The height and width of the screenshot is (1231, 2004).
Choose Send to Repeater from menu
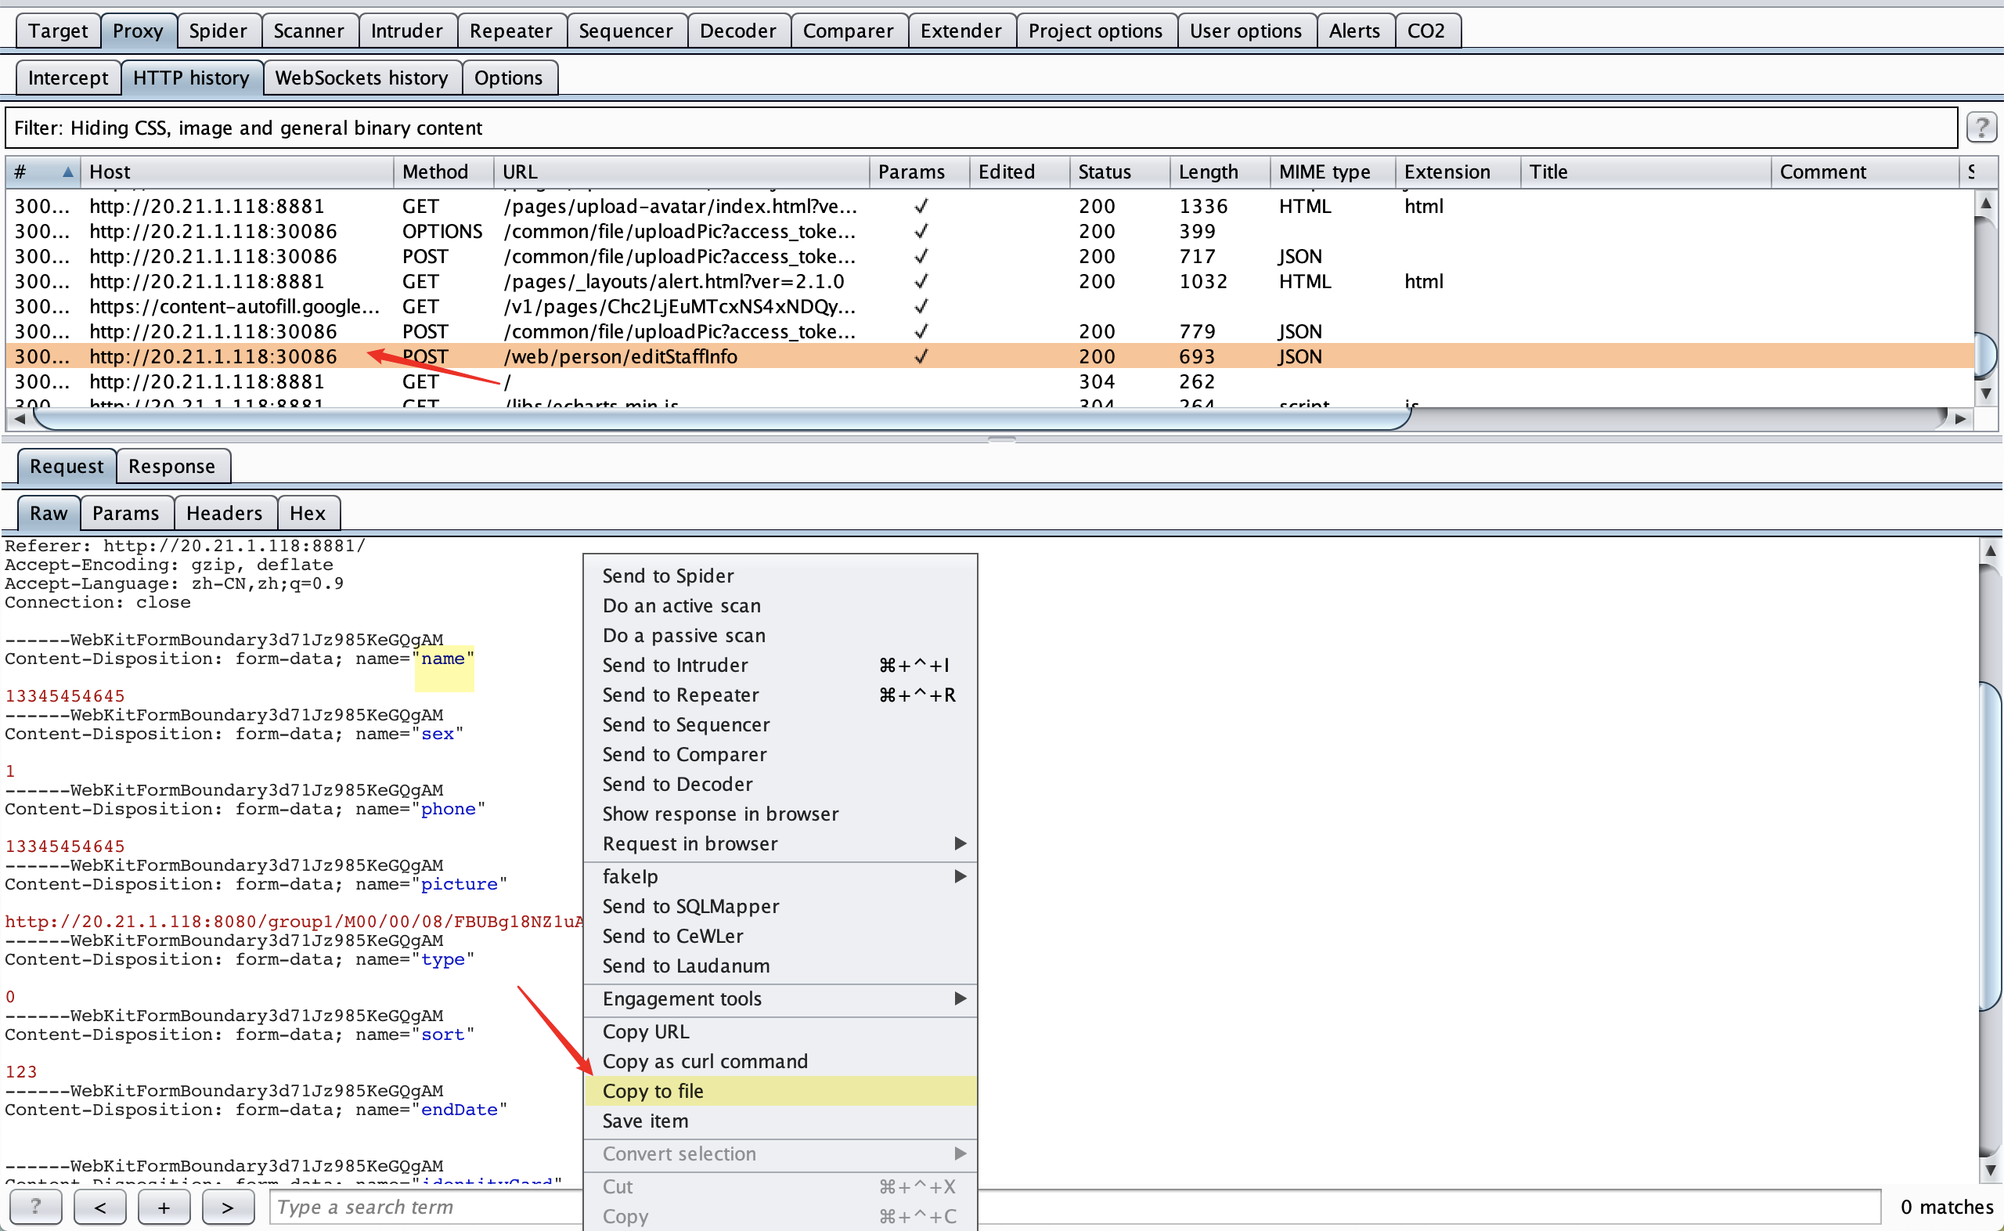coord(681,695)
